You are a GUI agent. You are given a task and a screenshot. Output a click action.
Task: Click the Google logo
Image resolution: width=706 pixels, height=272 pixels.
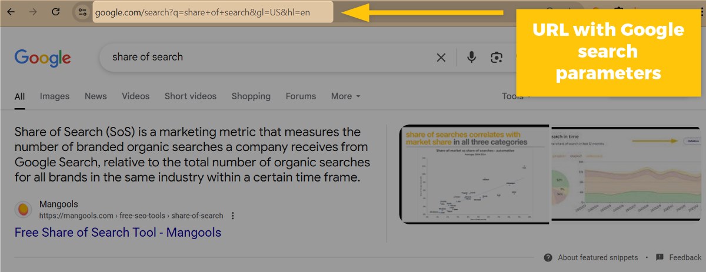click(42, 58)
